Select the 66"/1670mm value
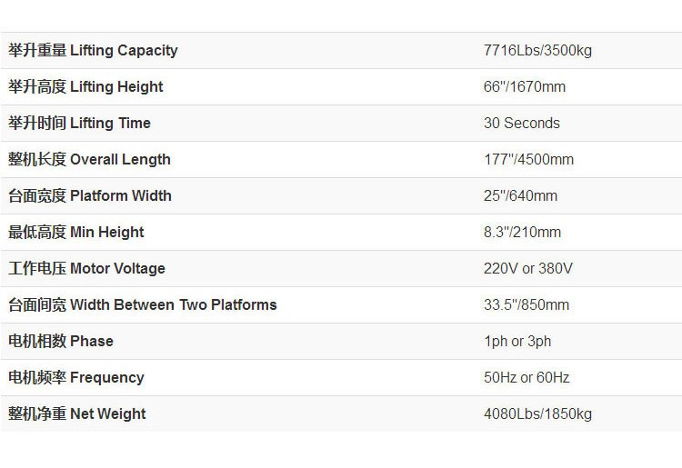 coord(525,86)
